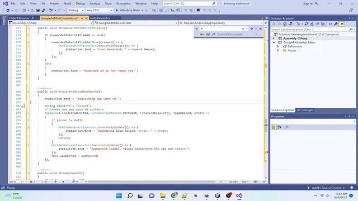Open the RequestAndLoadAppOpenAd member dropdown
The image size is (358, 201).
click(221, 23)
